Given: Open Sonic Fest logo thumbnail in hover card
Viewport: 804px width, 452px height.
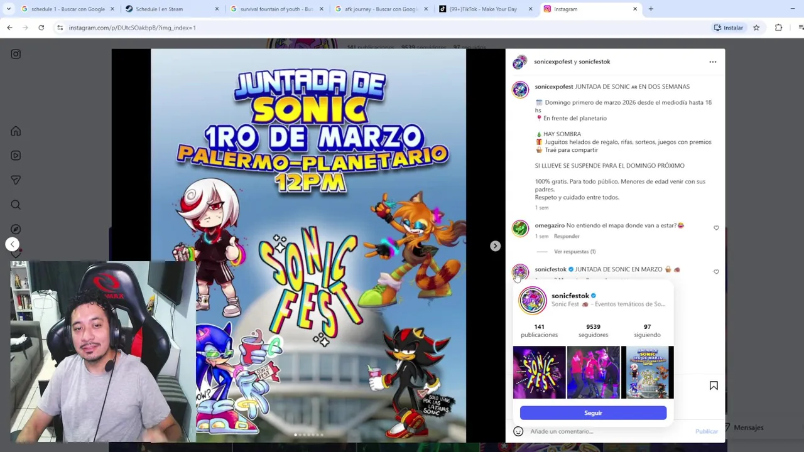Looking at the screenshot, I should (540, 372).
